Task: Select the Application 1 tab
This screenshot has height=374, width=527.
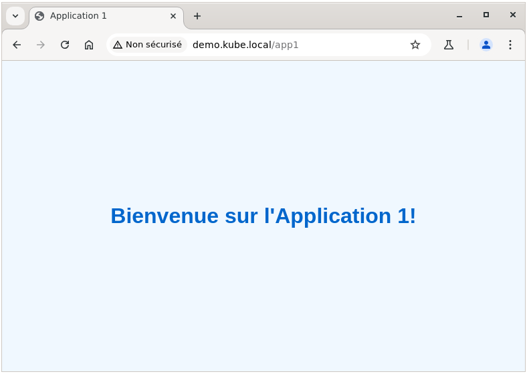Action: coord(100,16)
